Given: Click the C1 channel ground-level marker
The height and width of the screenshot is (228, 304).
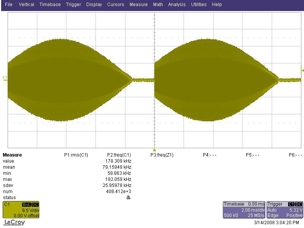Looking at the screenshot, I should point(5,78).
